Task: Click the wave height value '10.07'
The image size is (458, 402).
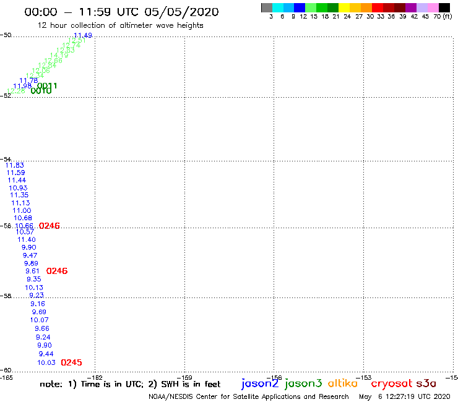Action: coord(39,320)
